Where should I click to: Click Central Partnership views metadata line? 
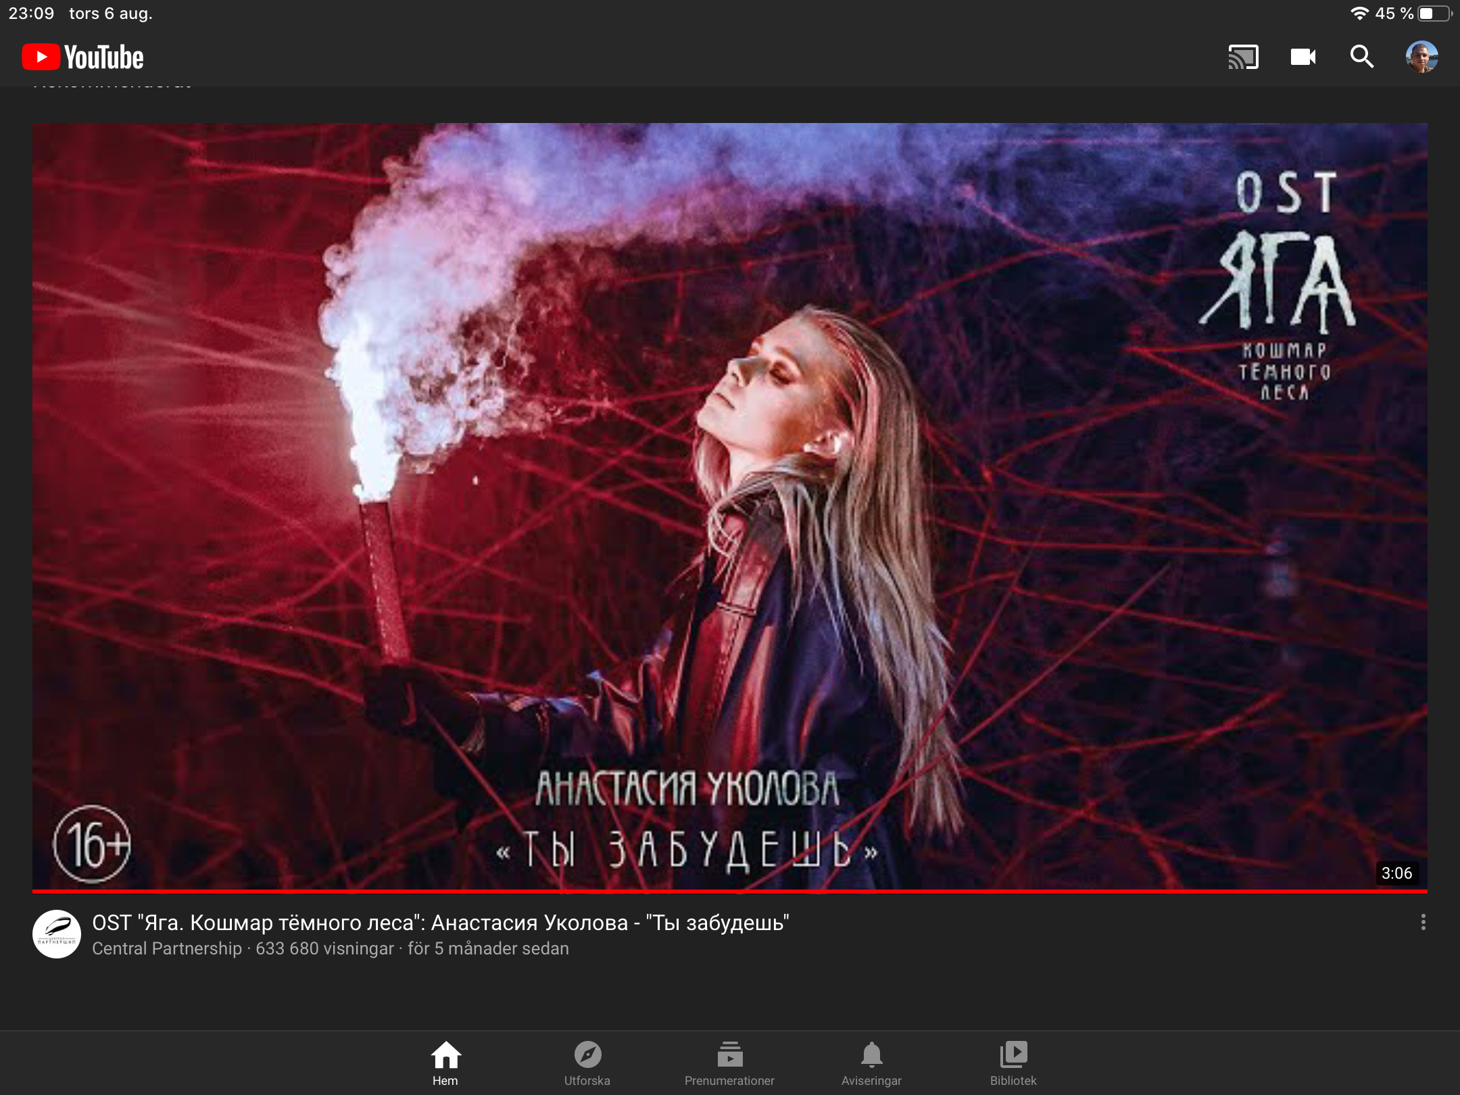pos(330,949)
